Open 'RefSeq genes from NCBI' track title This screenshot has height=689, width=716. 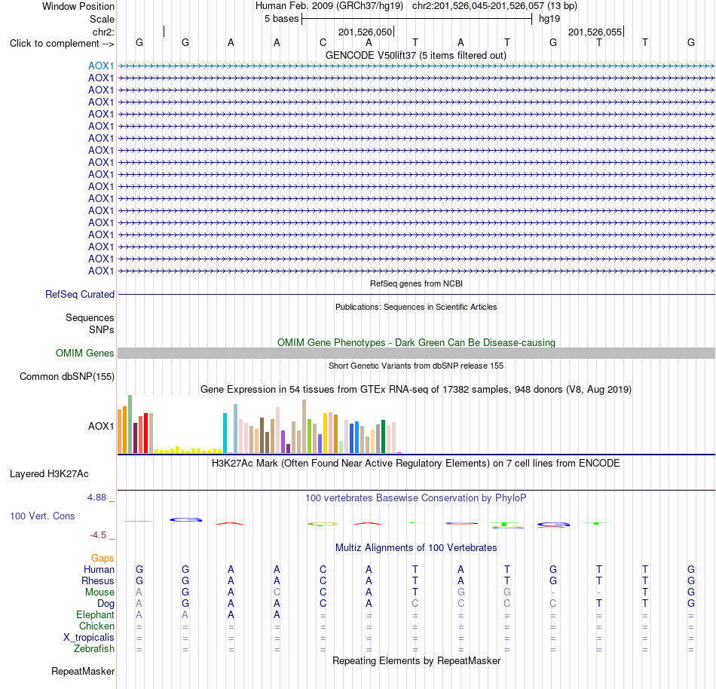pos(416,283)
